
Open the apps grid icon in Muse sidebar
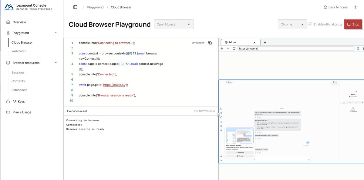(221, 130)
